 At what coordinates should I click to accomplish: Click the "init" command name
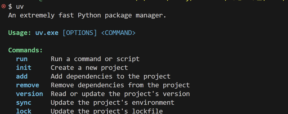[x=23, y=68]
